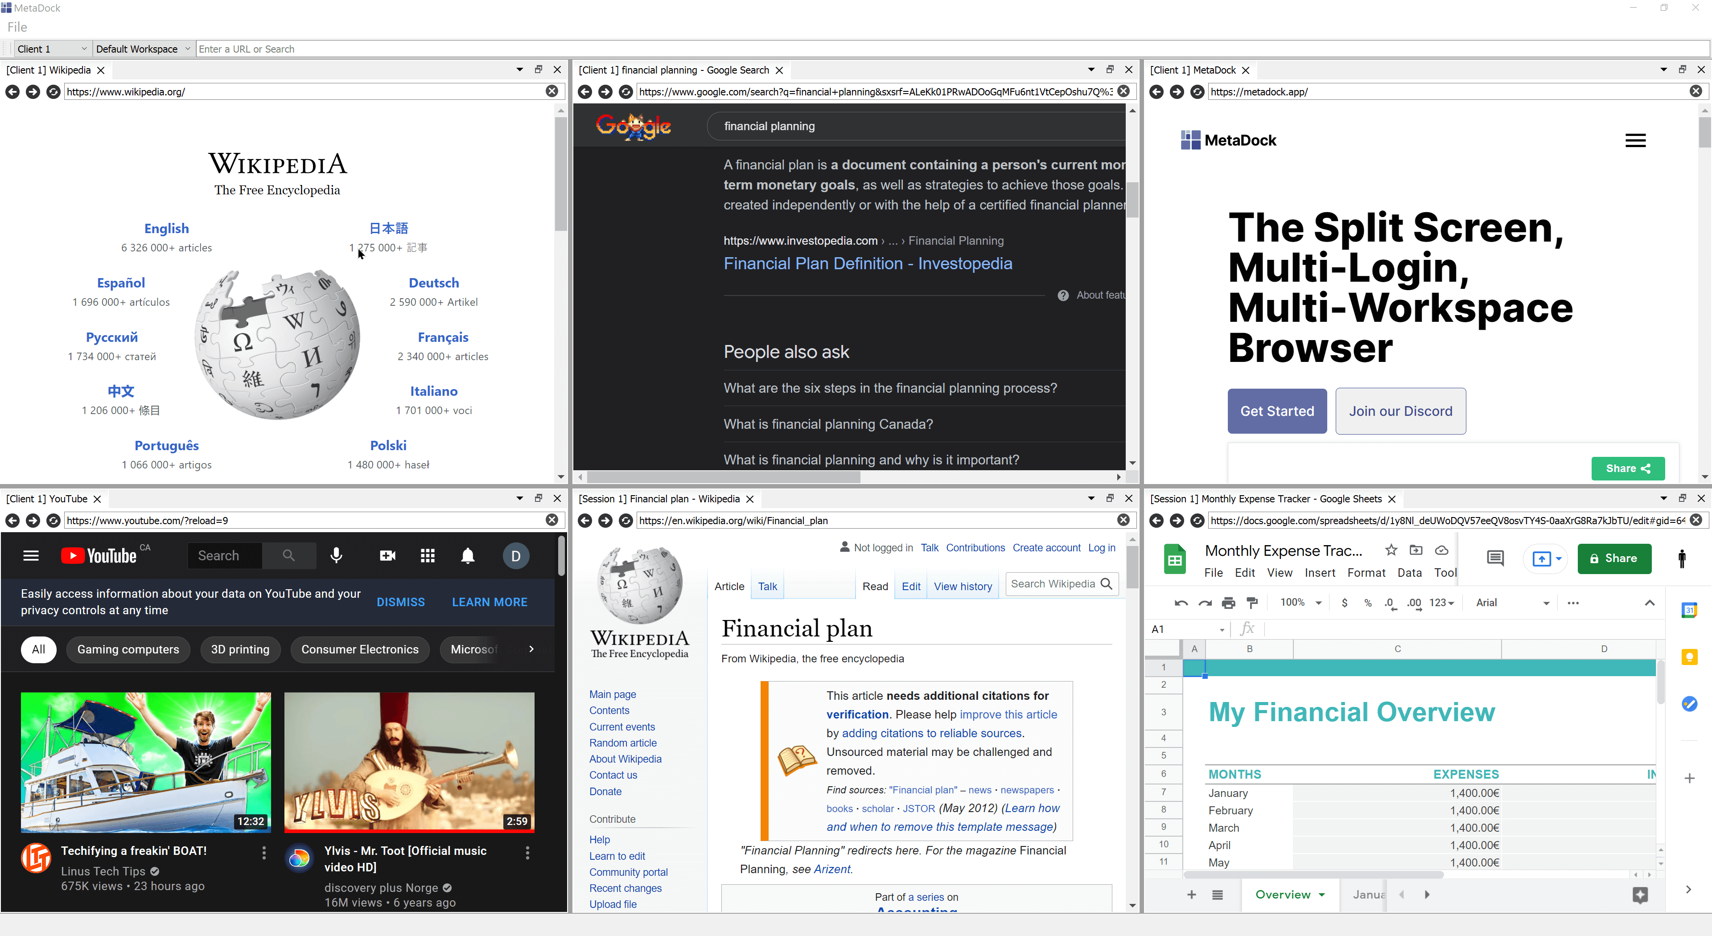Click the Get Started button
The image size is (1712, 936).
click(x=1277, y=411)
